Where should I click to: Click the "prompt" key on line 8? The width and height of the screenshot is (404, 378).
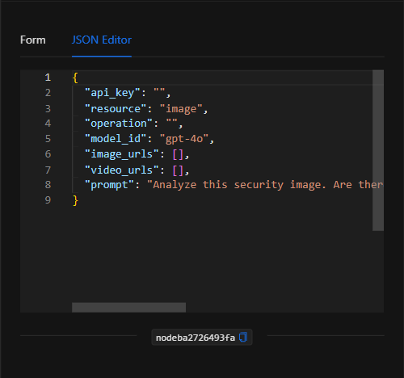(x=109, y=185)
